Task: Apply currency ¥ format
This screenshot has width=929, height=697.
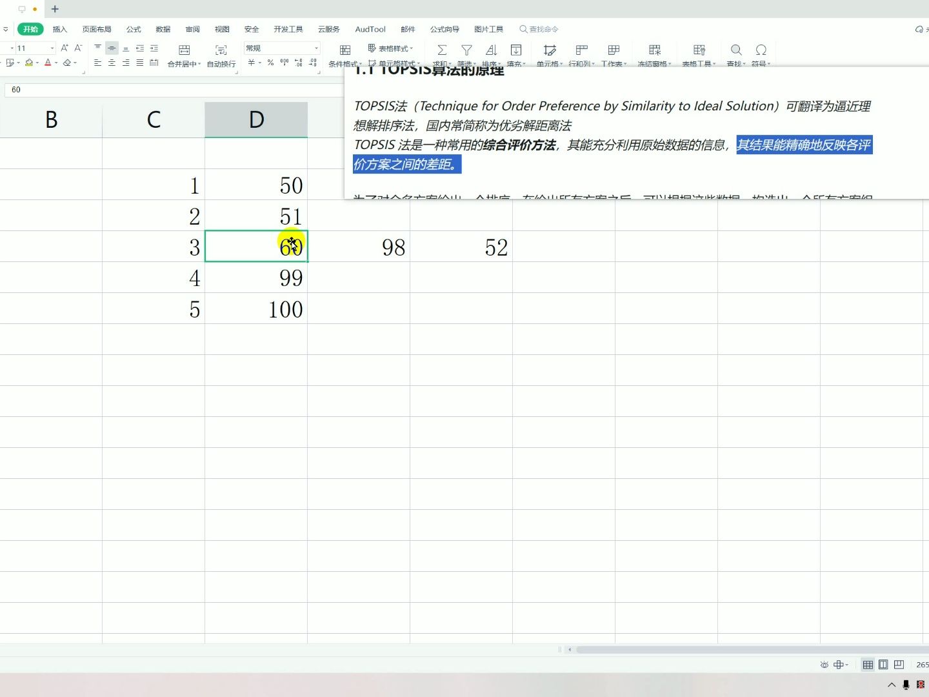Action: (252, 63)
